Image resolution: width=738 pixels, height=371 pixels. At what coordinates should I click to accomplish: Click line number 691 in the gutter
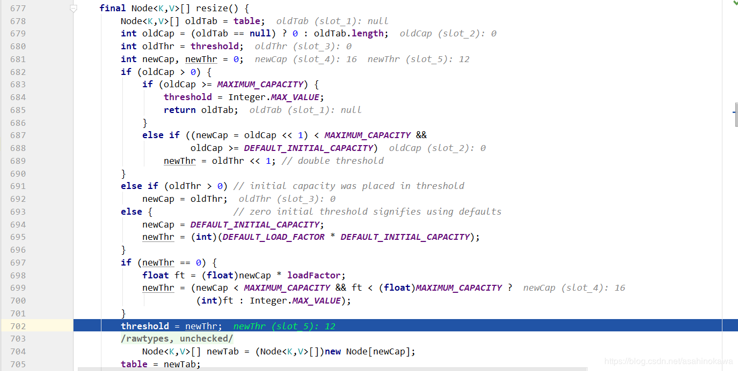point(18,186)
